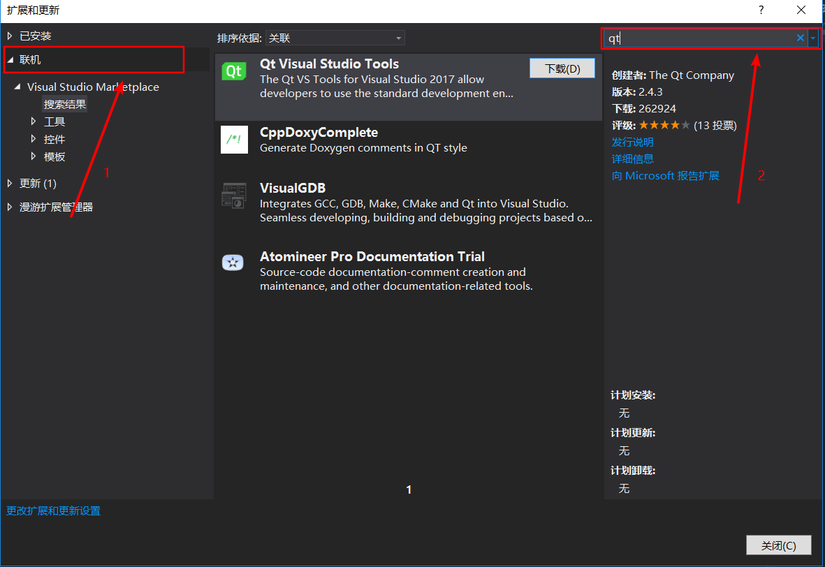Select the Atomineer Pro Documentation Trial title

pos(372,257)
